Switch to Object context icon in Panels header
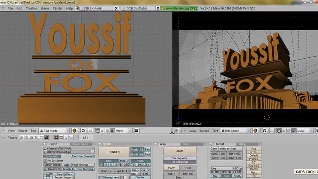The height and width of the screenshot is (179, 318). coord(36,138)
